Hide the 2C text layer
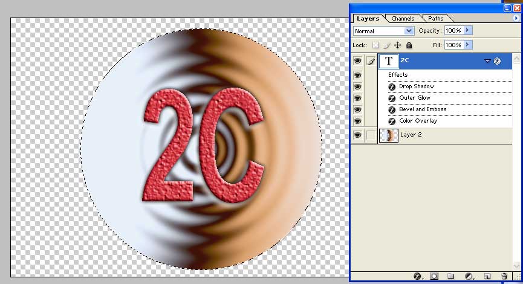The width and height of the screenshot is (523, 284). coord(357,61)
